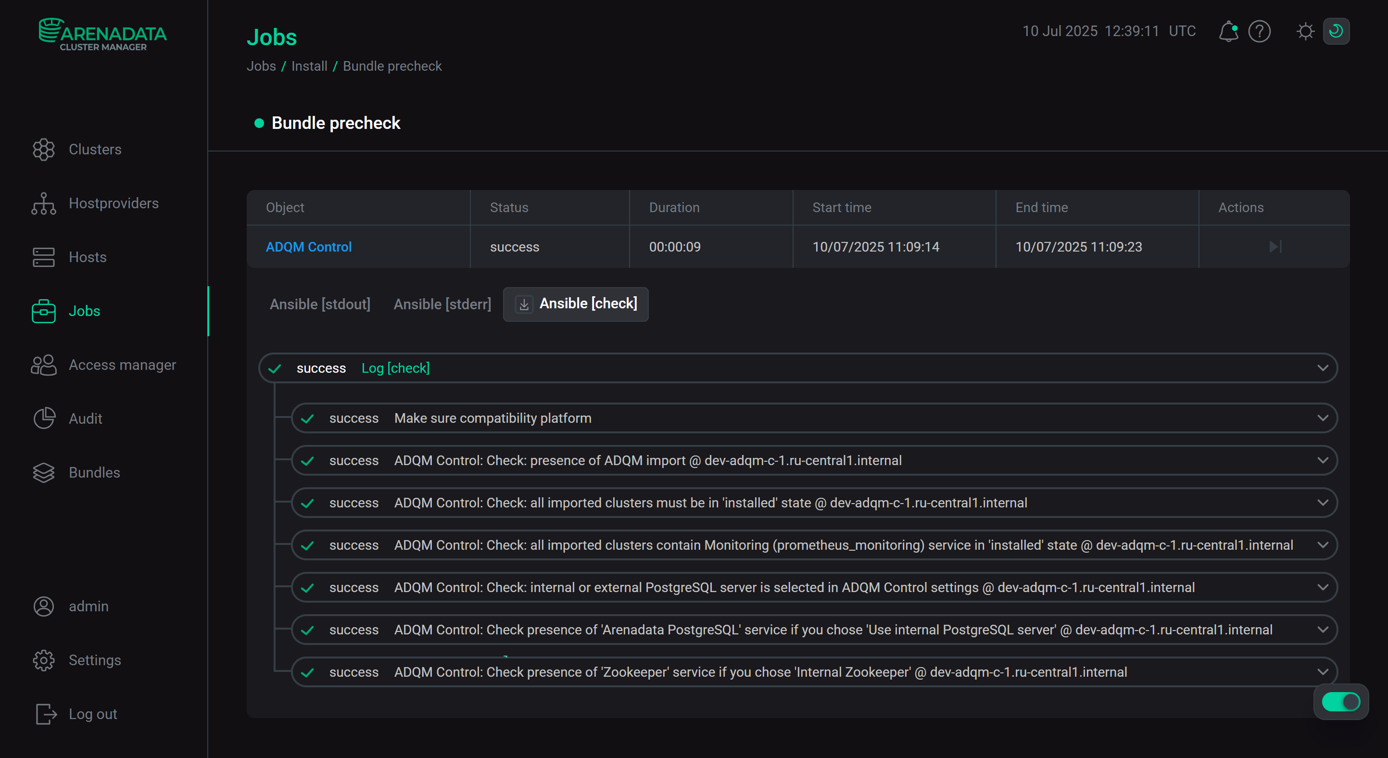Image resolution: width=1388 pixels, height=758 pixels.
Task: Switch to the Ansible [stderr] tab
Action: click(442, 304)
